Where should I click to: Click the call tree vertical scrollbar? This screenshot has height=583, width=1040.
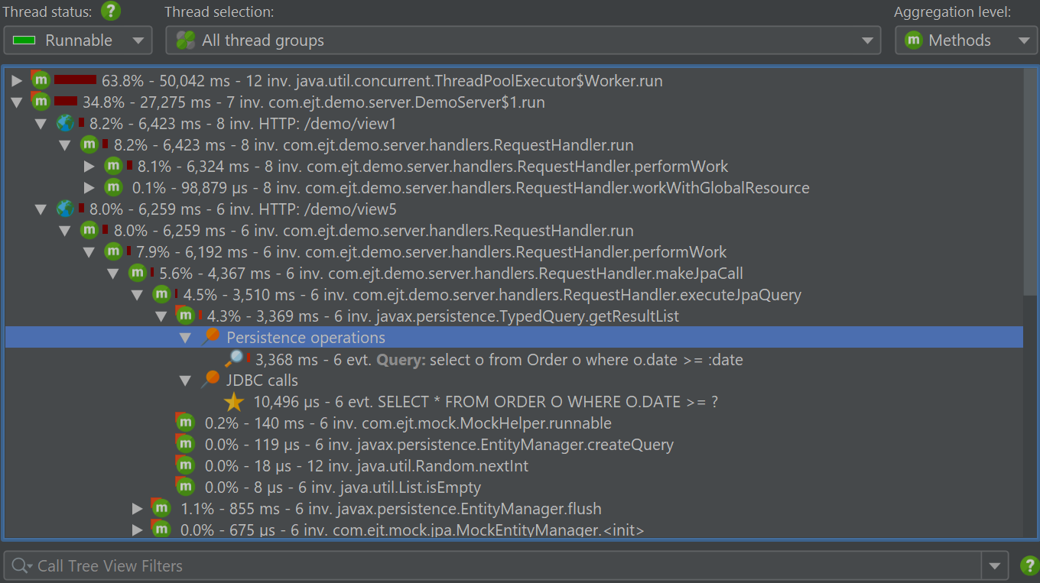click(x=1030, y=182)
